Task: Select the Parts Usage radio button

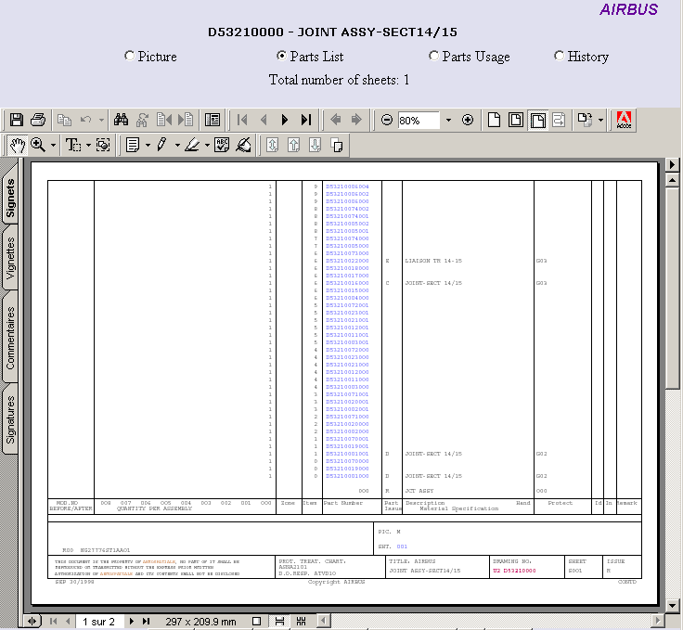Action: pyautogui.click(x=433, y=56)
